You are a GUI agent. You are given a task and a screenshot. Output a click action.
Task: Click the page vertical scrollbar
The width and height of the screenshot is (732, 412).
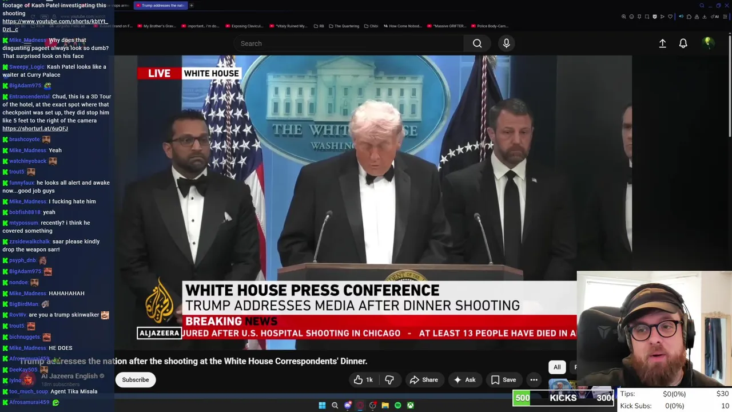coord(730,86)
